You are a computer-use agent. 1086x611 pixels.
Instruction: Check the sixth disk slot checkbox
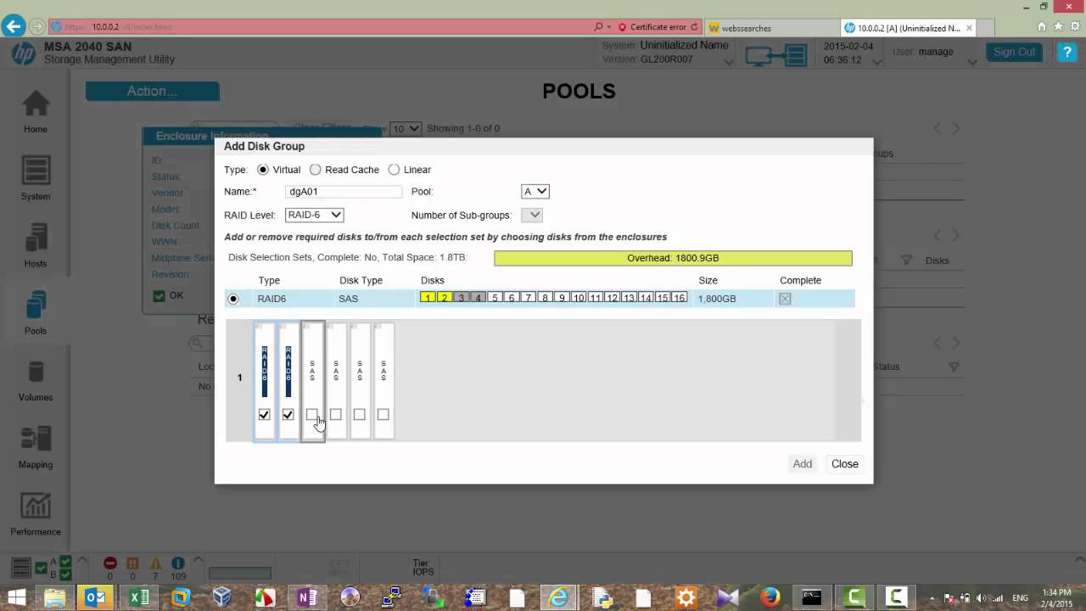383,415
